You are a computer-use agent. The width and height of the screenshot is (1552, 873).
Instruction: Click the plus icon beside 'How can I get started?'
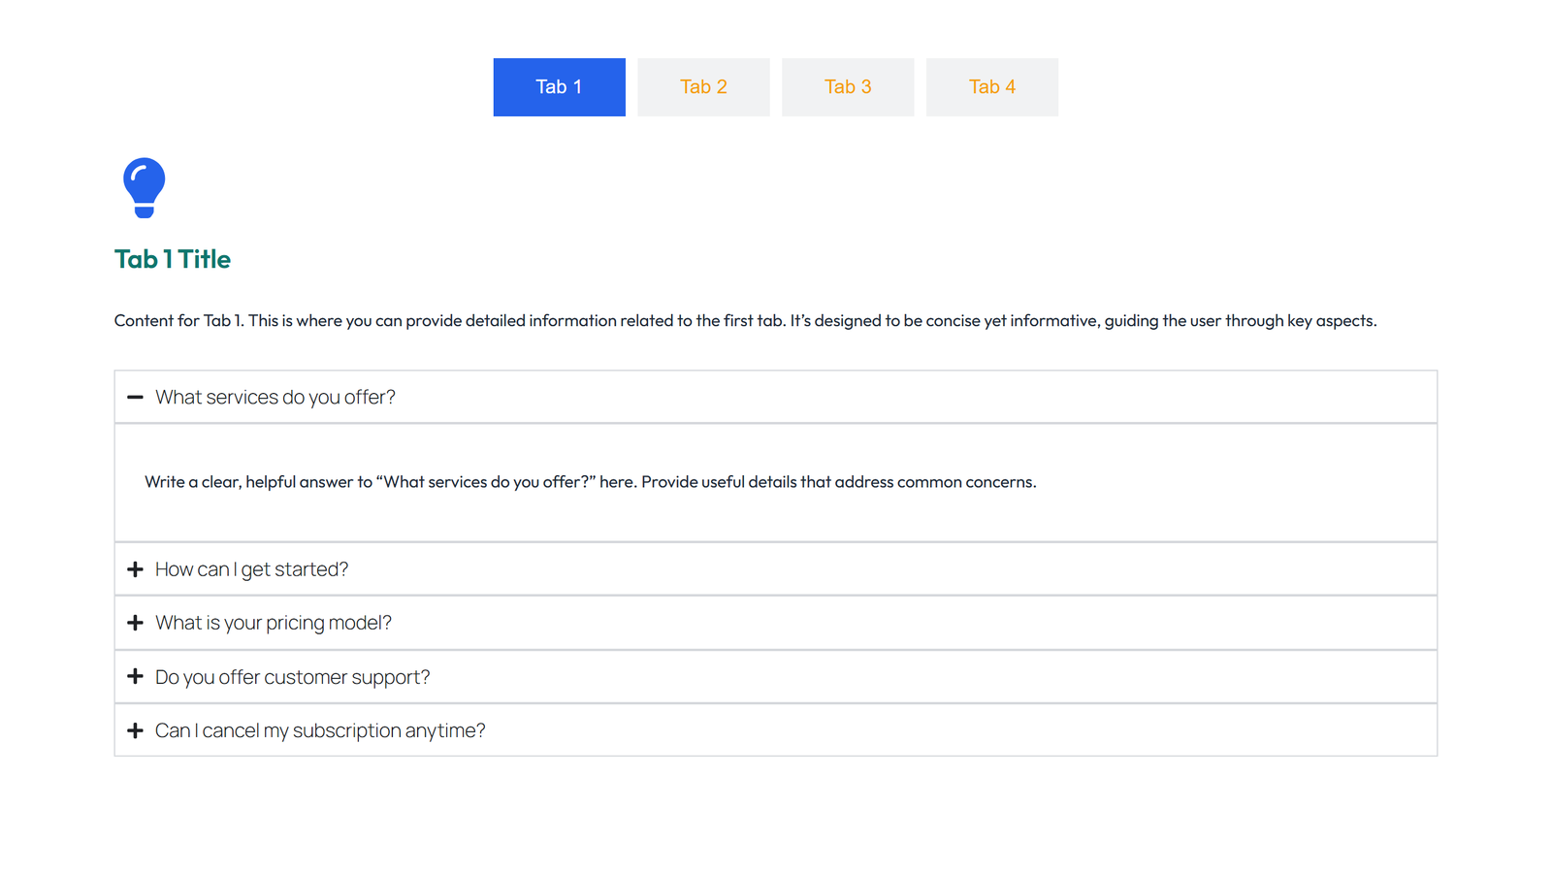[136, 568]
